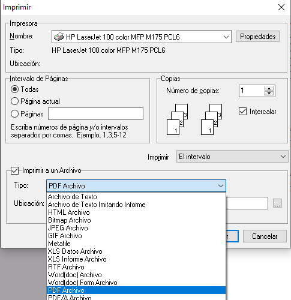Choose RTF Archivo option
Viewport: 291px width, 300px height.
point(136,267)
